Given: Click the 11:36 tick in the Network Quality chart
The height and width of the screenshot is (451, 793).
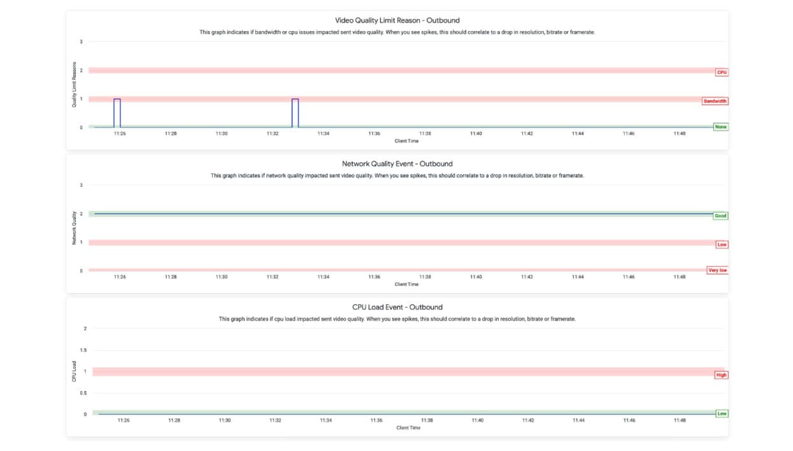Looking at the screenshot, I should (x=375, y=277).
